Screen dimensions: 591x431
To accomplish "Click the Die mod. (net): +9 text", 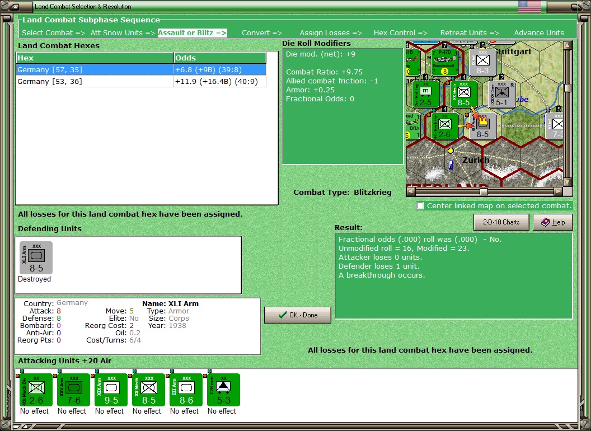I will pyautogui.click(x=320, y=54).
